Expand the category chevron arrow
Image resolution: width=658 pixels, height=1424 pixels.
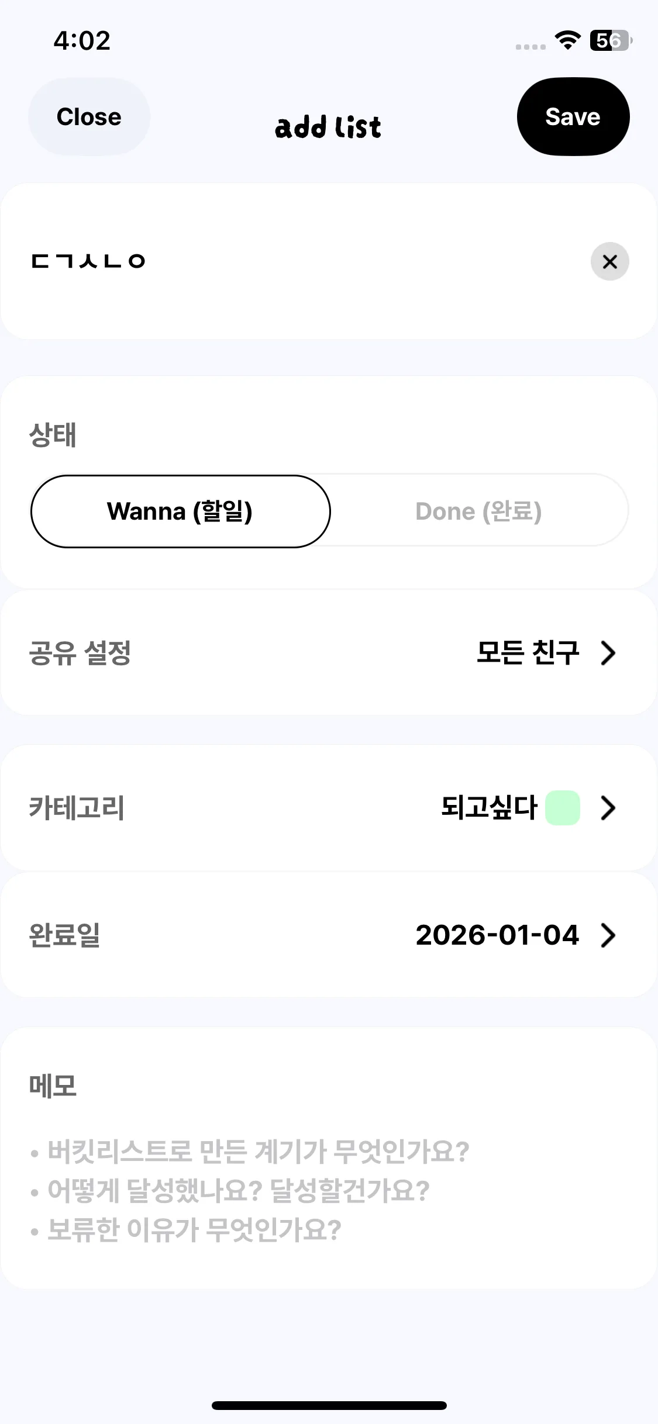[x=608, y=808]
